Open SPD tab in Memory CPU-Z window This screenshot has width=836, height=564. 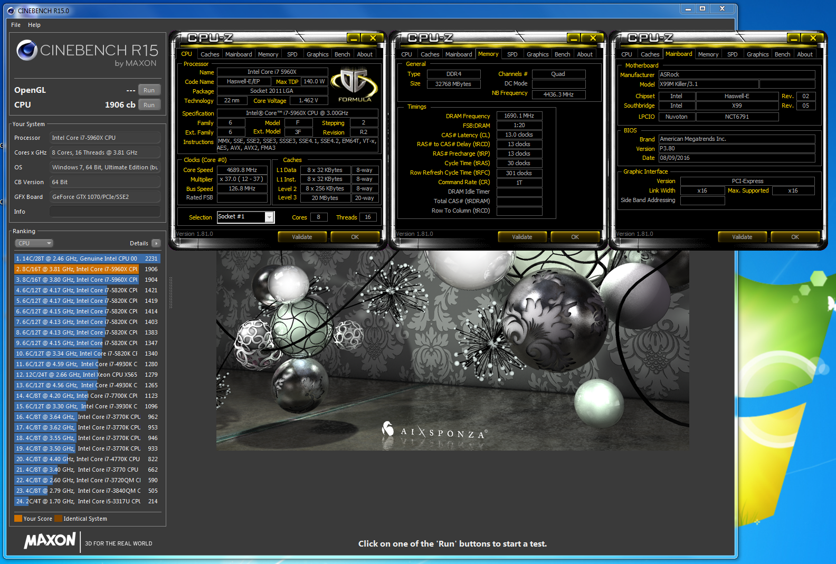pyautogui.click(x=512, y=54)
